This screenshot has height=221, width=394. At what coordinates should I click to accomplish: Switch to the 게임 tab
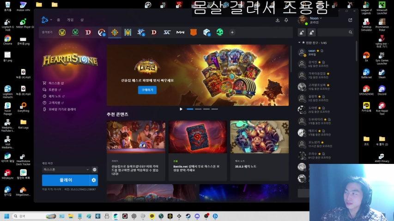tap(70, 20)
